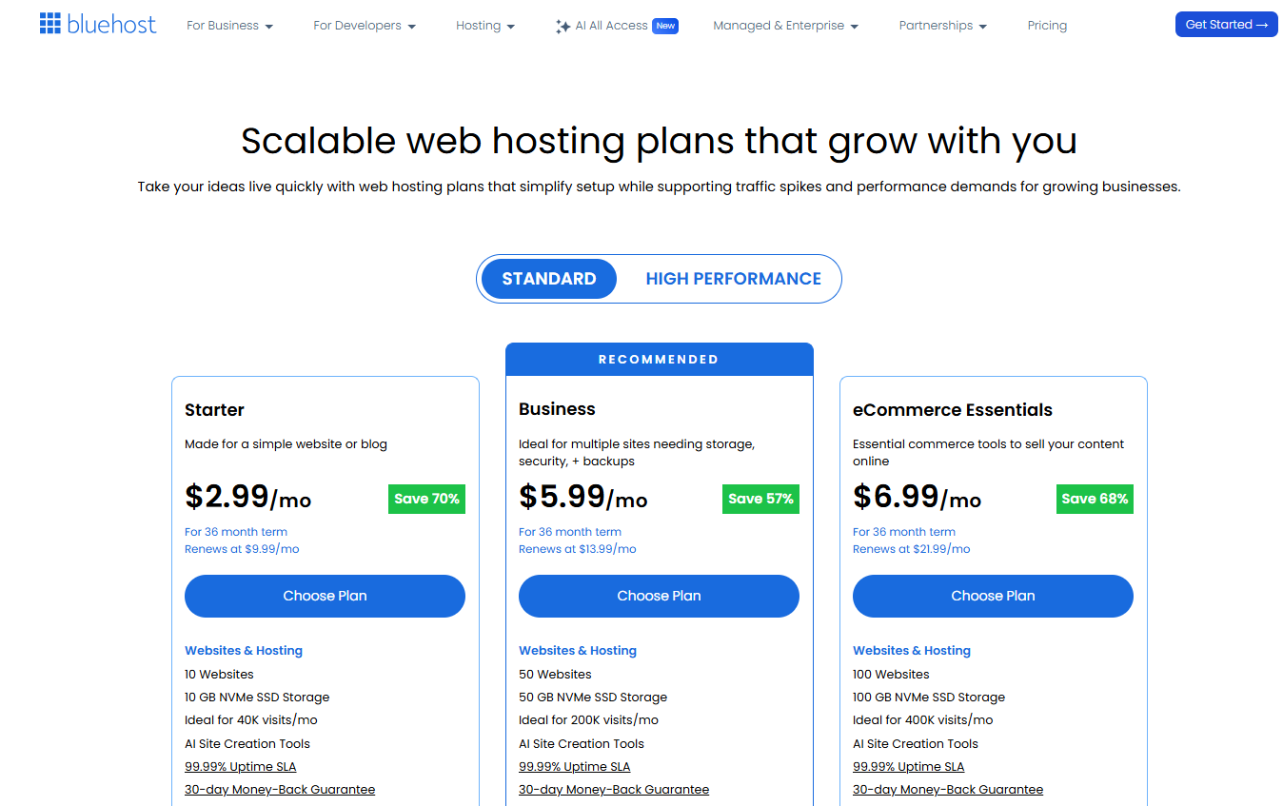
Task: Click 'Renews at $21.99/mo' text
Action: pos(912,549)
